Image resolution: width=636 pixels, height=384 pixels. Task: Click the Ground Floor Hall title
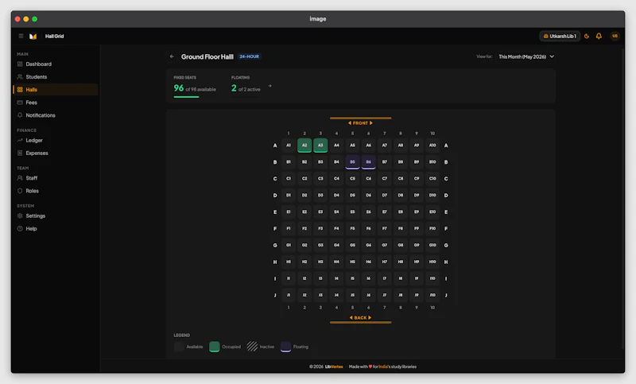click(x=207, y=56)
